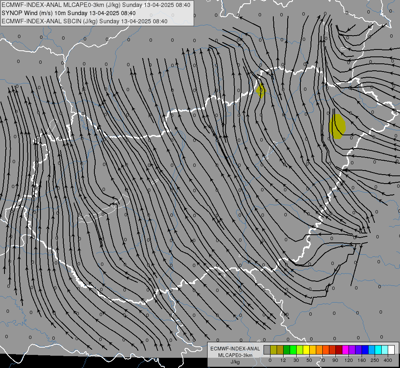The height and width of the screenshot is (368, 400).
Task: Pick the purple swatch next to magenta
Action: 352,350
